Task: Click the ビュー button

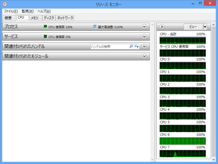Action: pyautogui.click(x=193, y=27)
